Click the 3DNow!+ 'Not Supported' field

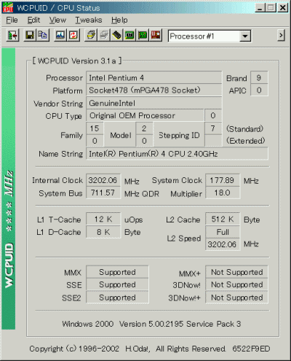236,298
